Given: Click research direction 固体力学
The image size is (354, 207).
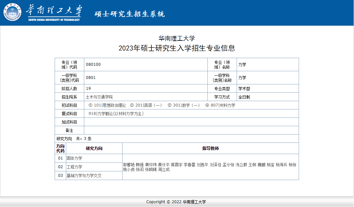Looking at the screenshot, I should tap(74, 158).
